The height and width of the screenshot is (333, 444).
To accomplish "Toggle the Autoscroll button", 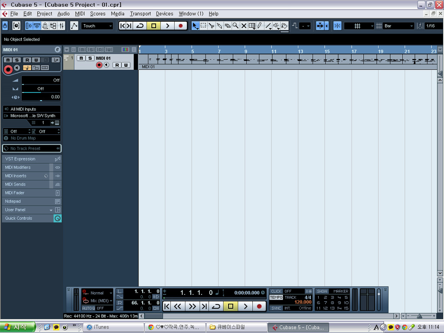I will [x=320, y=26].
